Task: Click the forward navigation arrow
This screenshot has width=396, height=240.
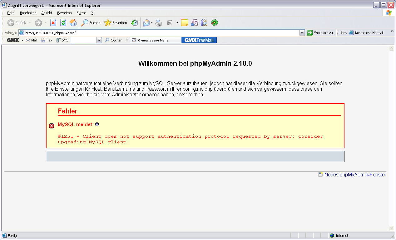Action: 38,23
